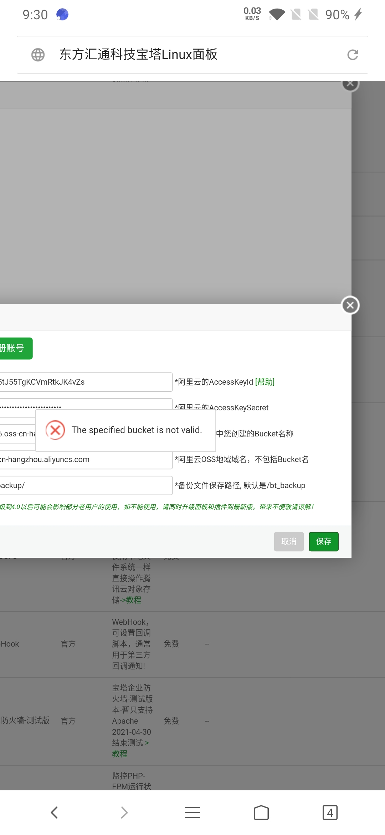Click label '*阿里云OSS地域域名，不包括Bucket名'

click(242, 460)
